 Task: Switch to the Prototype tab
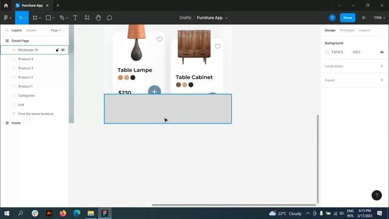[x=347, y=30]
